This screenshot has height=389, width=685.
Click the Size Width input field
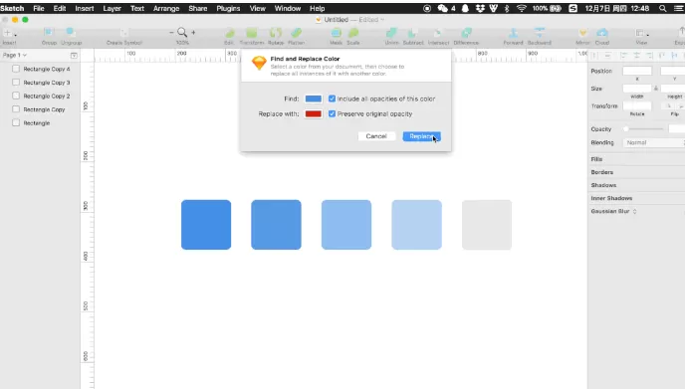pyautogui.click(x=637, y=89)
